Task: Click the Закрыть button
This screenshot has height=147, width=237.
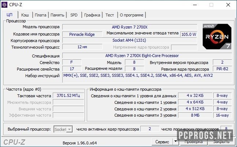Action: 221,142
